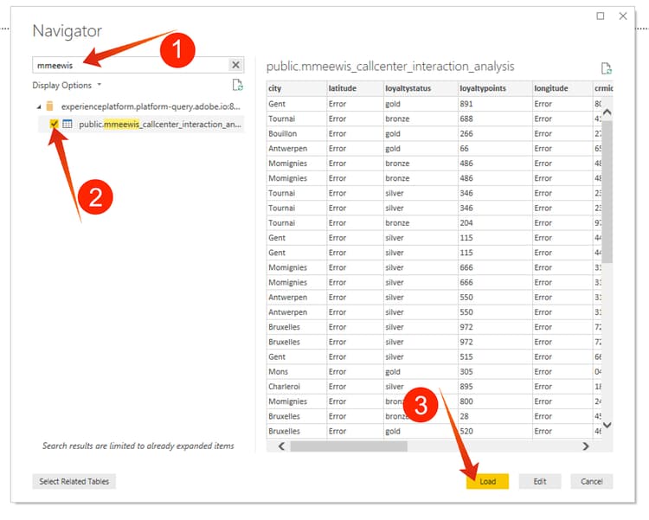
Task: Click the Bouillon city cell
Action: click(296, 134)
